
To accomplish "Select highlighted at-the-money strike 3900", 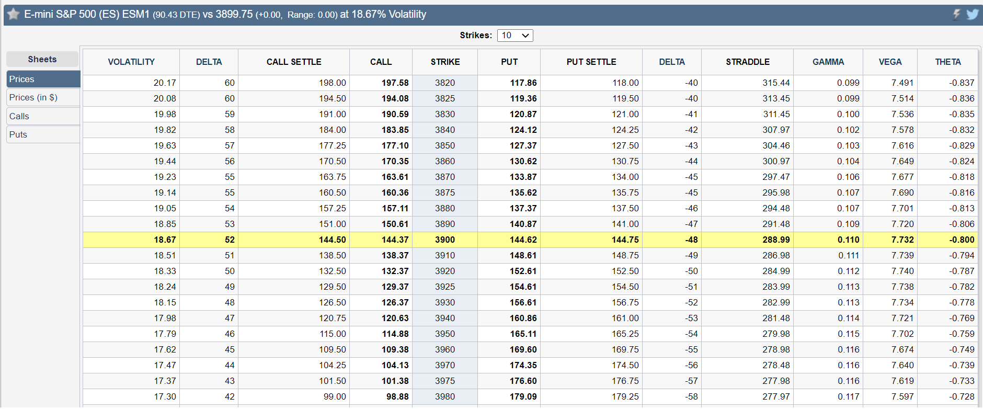I will 445,240.
